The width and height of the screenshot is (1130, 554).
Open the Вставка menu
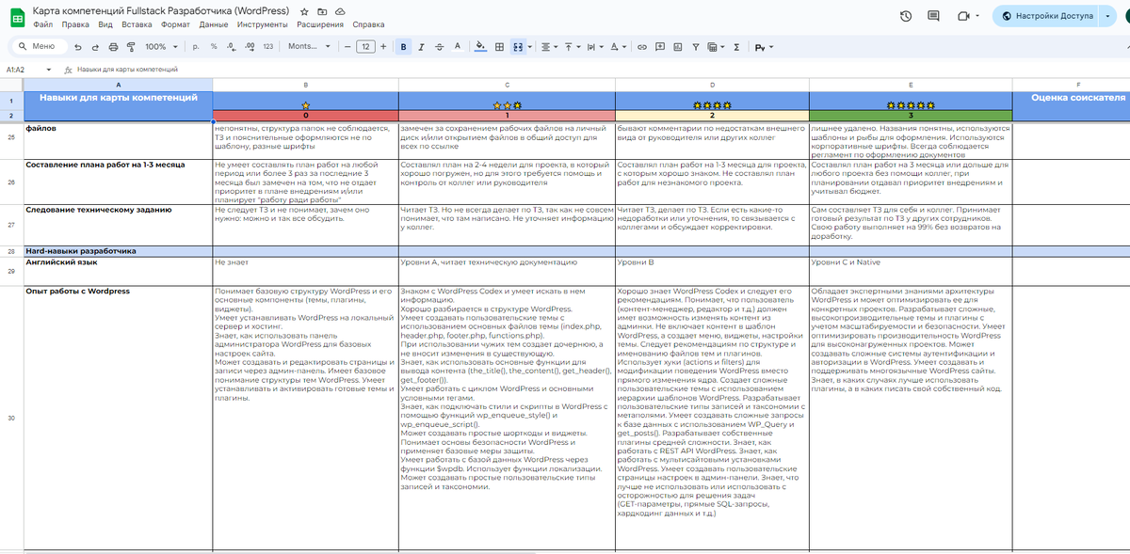pos(137,24)
